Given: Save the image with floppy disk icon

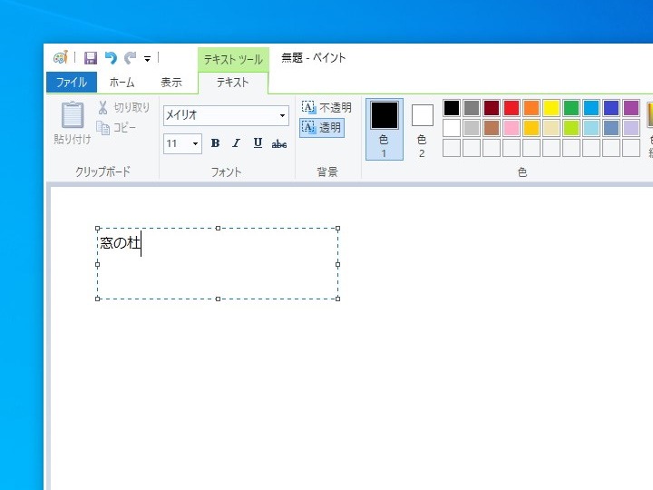Looking at the screenshot, I should tap(91, 58).
